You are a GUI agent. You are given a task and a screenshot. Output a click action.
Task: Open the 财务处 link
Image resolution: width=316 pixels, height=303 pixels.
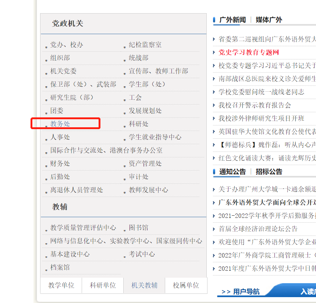[x=60, y=164]
